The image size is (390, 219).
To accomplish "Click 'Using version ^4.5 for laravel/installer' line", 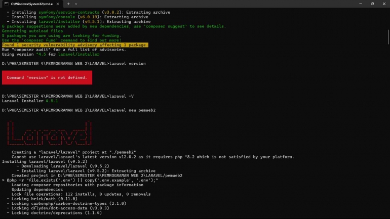I will click(x=51, y=55).
